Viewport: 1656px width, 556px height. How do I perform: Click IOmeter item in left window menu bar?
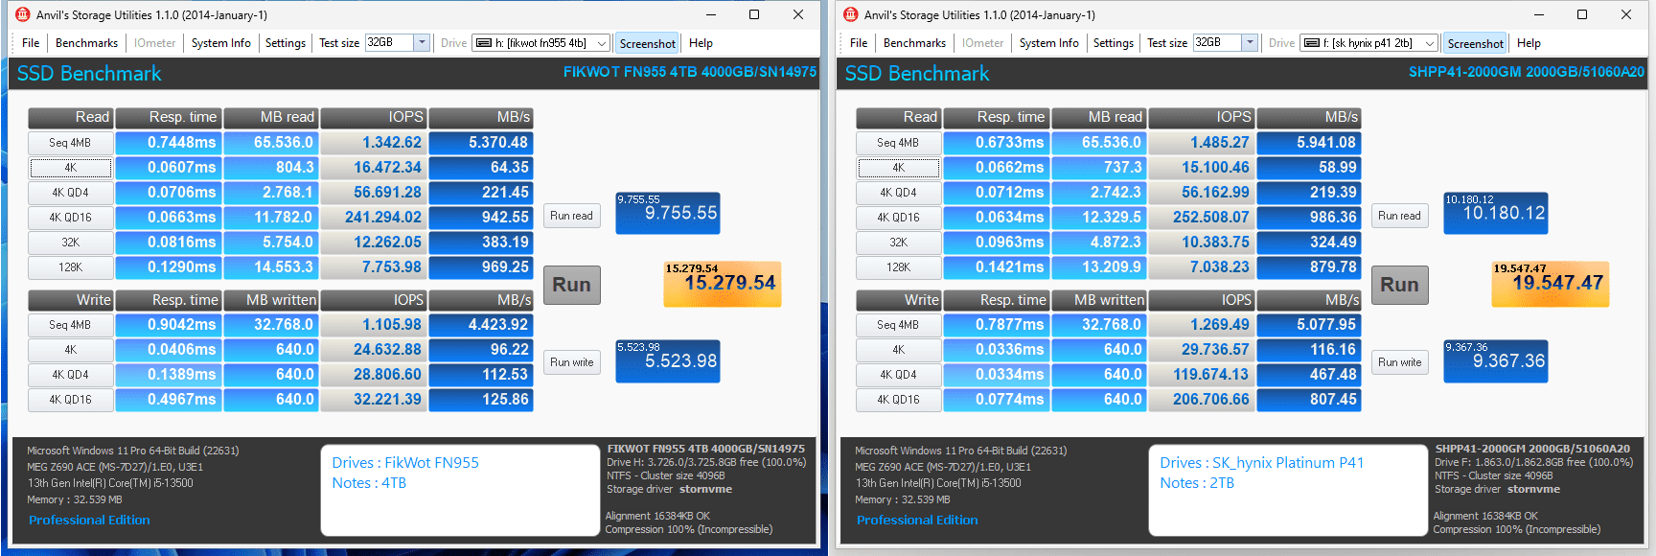point(154,43)
